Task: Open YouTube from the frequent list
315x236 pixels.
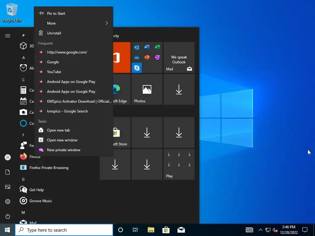Action: [x=74, y=72]
